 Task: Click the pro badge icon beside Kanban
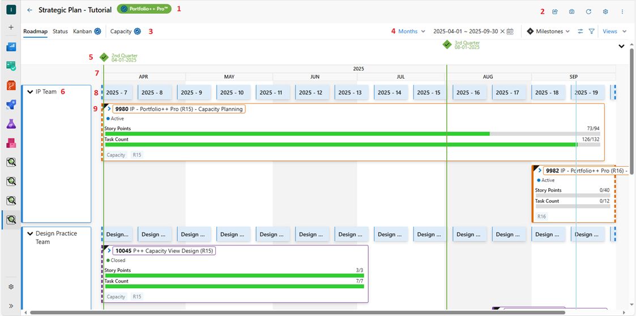click(x=97, y=31)
